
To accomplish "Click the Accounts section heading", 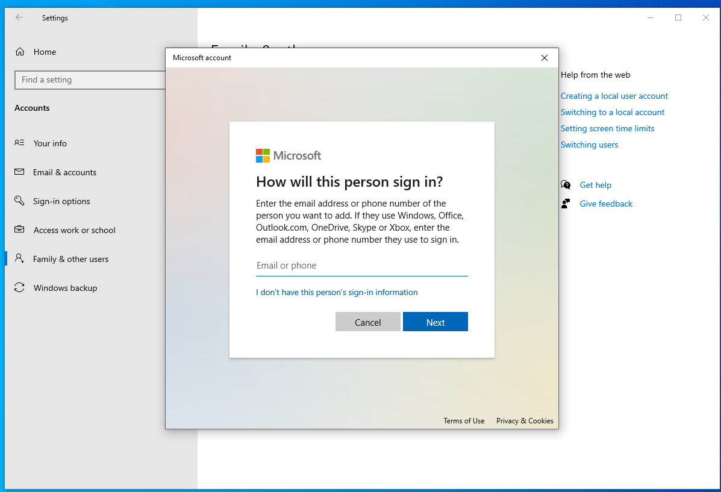I will 32,108.
